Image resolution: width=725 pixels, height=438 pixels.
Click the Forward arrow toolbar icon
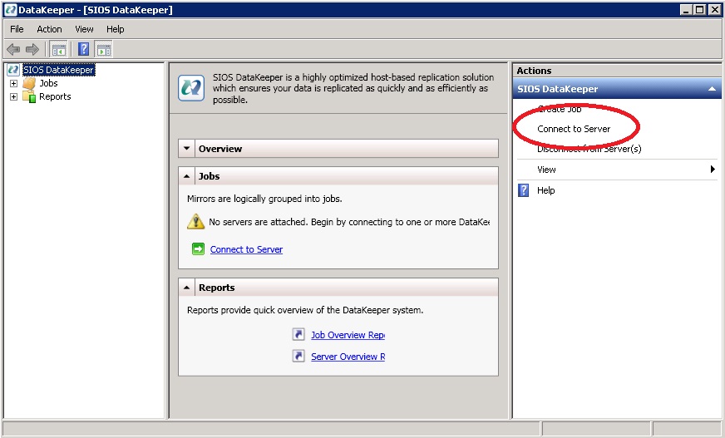coord(32,49)
